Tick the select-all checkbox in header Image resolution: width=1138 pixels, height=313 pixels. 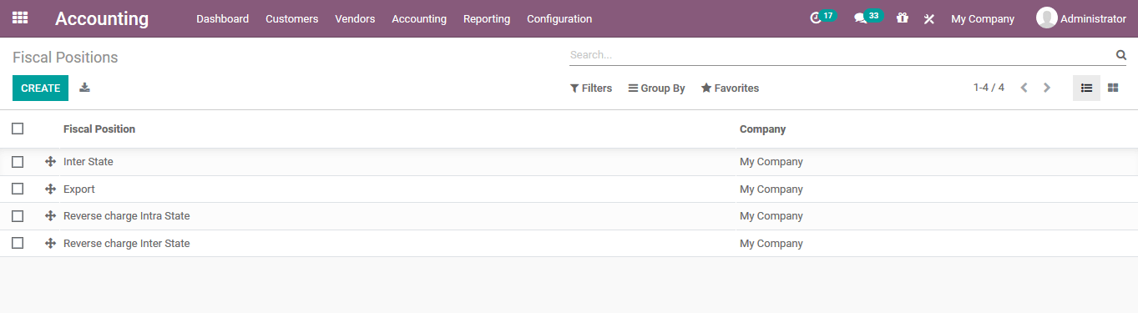tap(18, 129)
